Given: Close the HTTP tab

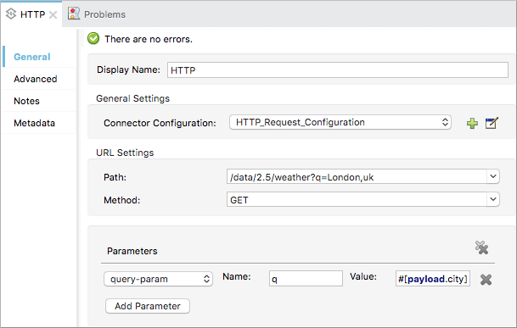Looking at the screenshot, I should coord(53,14).
